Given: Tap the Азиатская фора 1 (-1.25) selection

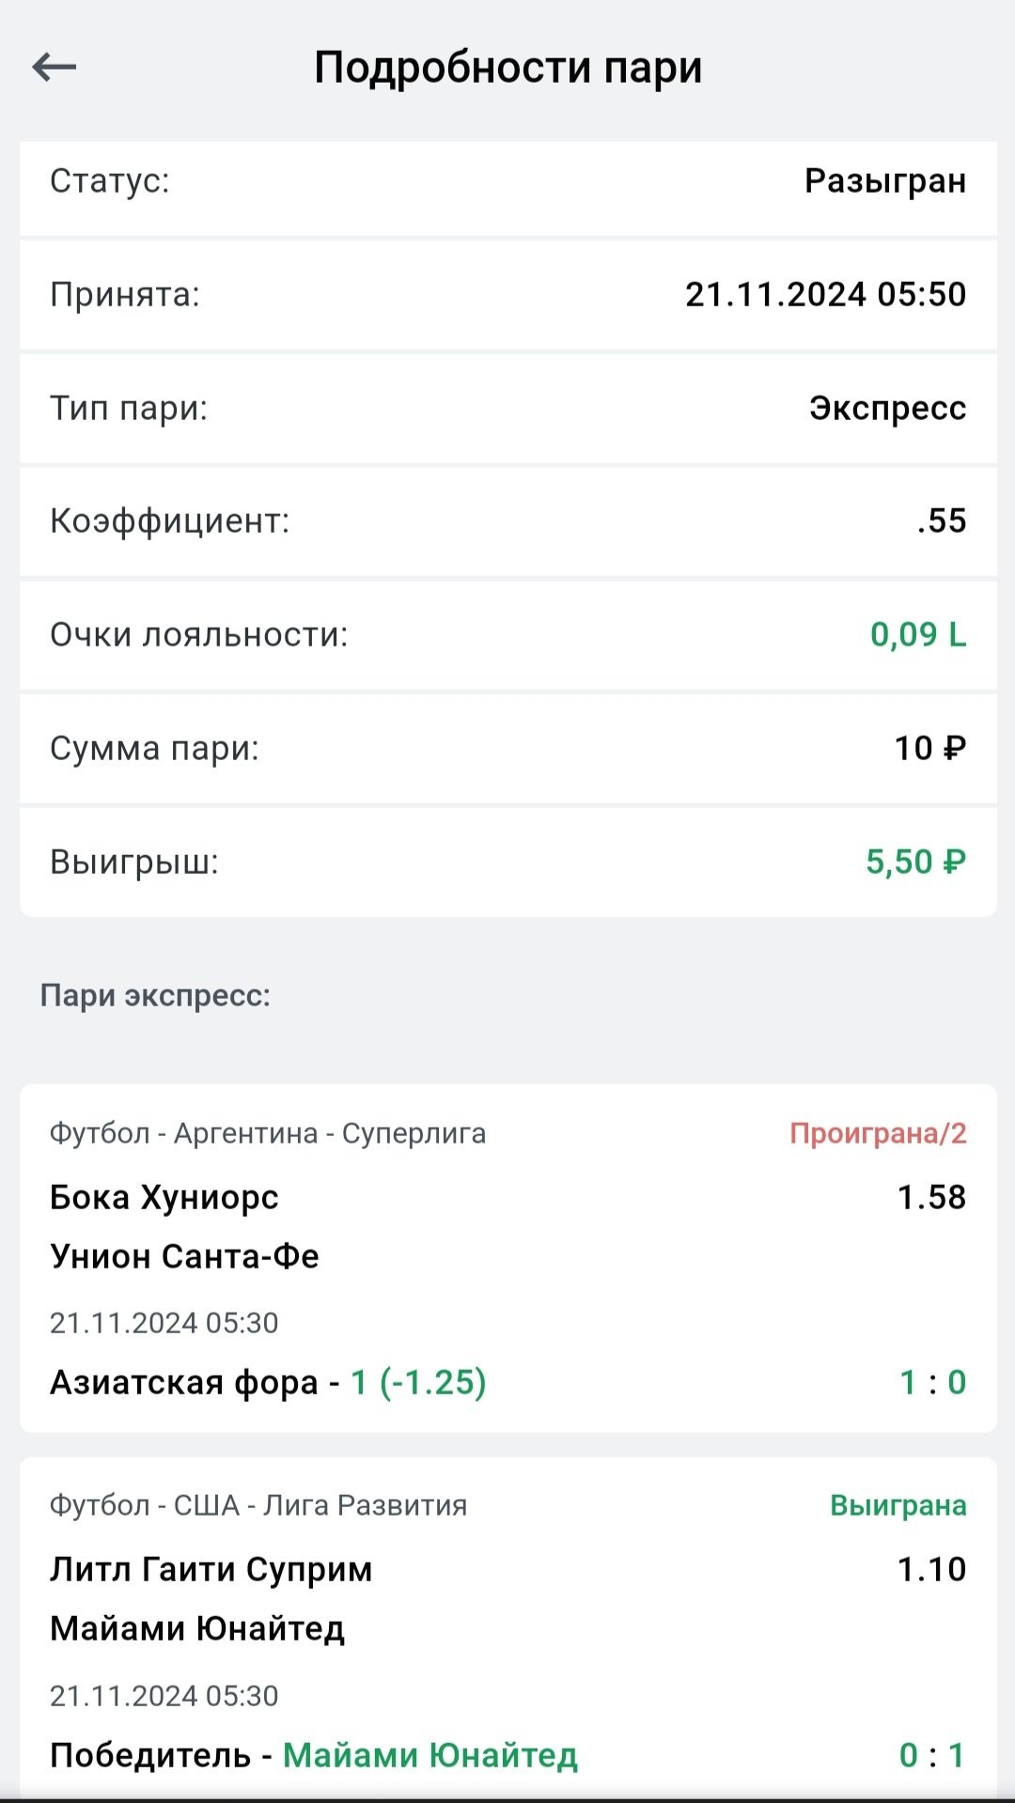Looking at the screenshot, I should pyautogui.click(x=268, y=1383).
